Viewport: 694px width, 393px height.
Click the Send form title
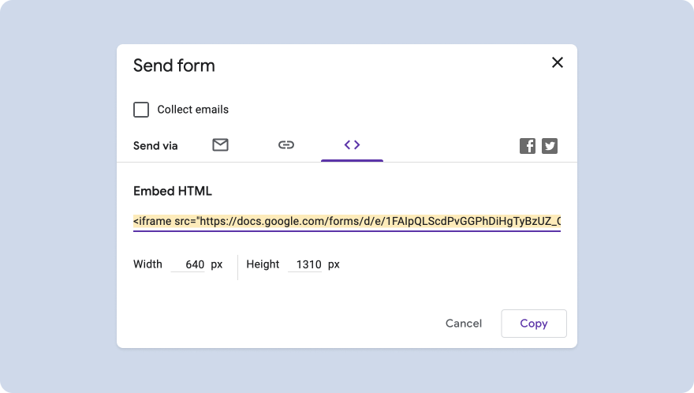coord(174,65)
